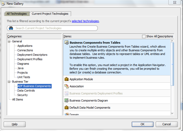Collapse the Business Tier category node
The image size is (183, 131).
click(9, 82)
